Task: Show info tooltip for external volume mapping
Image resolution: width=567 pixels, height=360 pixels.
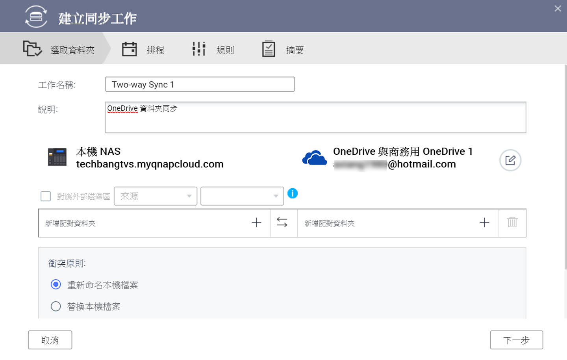Action: [293, 193]
